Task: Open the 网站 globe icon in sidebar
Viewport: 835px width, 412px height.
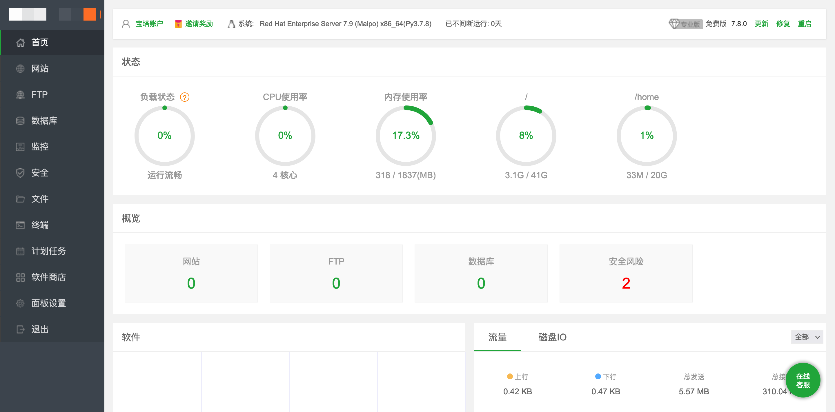Action: (20, 69)
